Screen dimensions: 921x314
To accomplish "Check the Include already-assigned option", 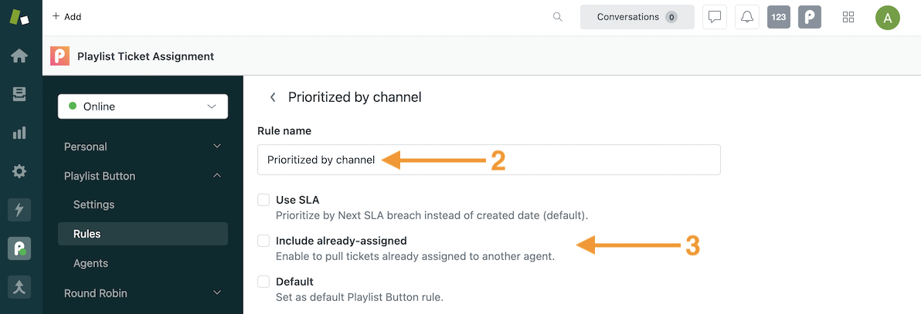I will coord(263,241).
